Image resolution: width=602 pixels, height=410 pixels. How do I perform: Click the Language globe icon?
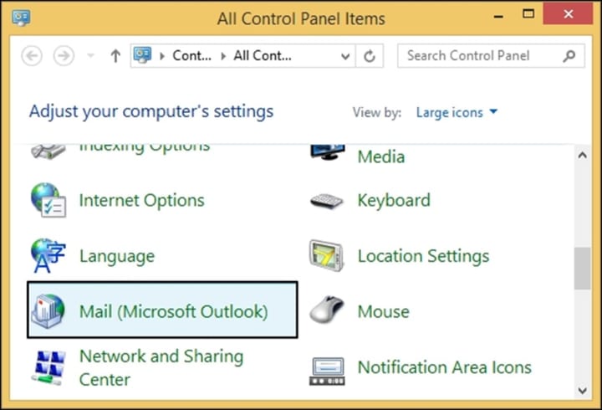point(48,256)
